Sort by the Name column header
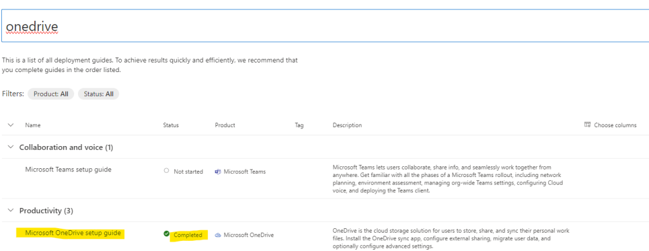The height and width of the screenshot is (251, 649). (x=33, y=125)
